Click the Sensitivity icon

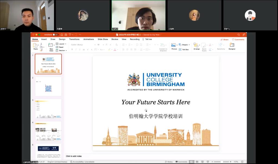(220, 45)
